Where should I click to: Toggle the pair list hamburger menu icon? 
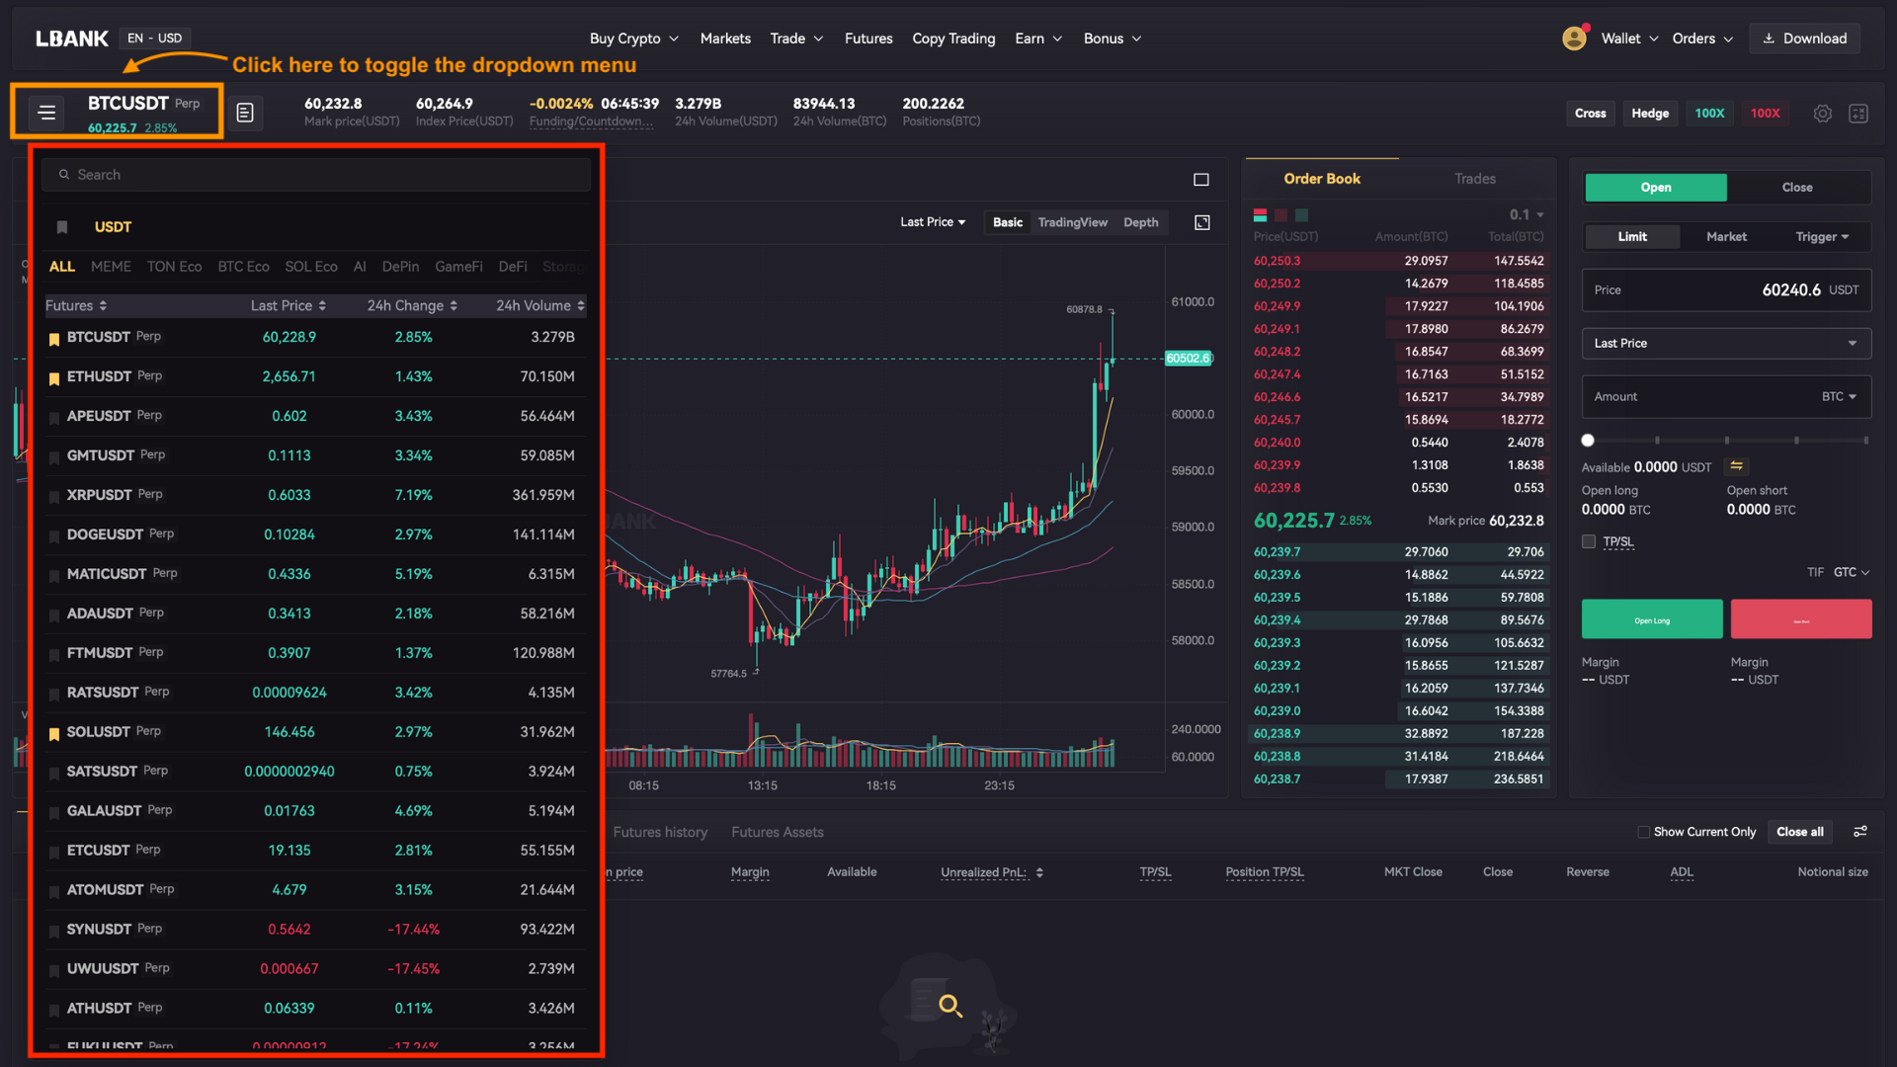click(x=46, y=113)
